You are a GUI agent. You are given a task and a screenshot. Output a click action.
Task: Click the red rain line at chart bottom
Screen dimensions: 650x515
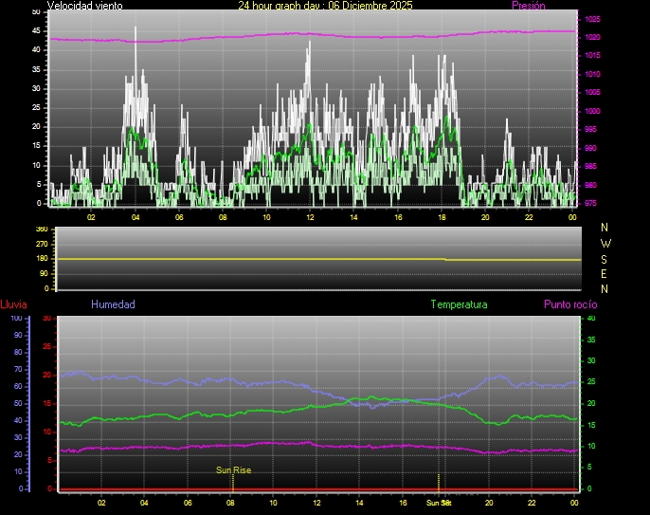284,489
